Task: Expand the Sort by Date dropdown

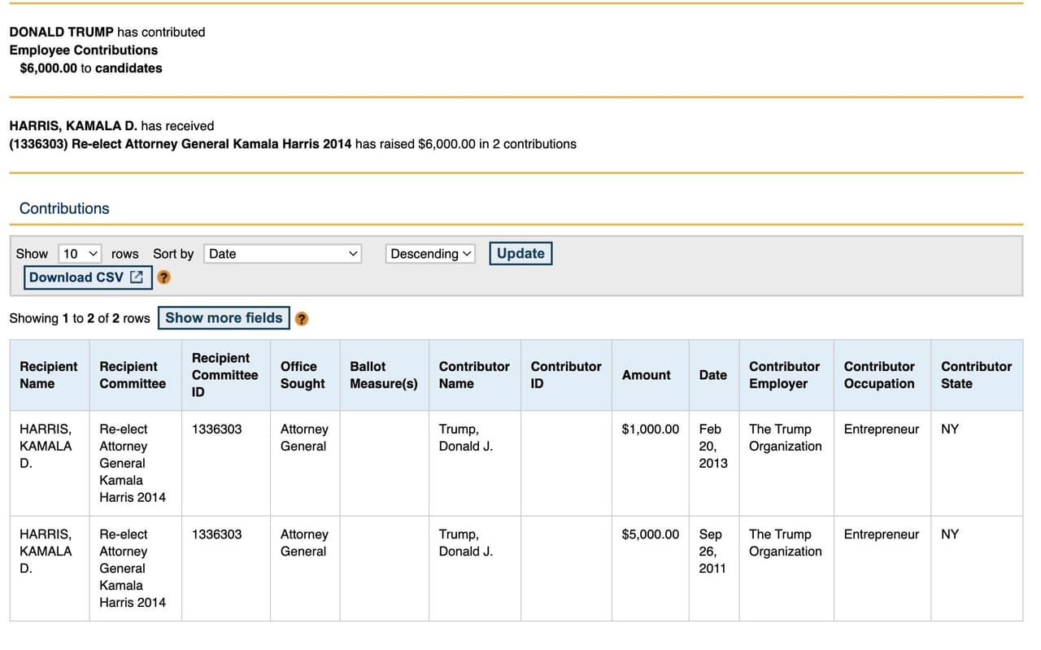Action: [282, 254]
